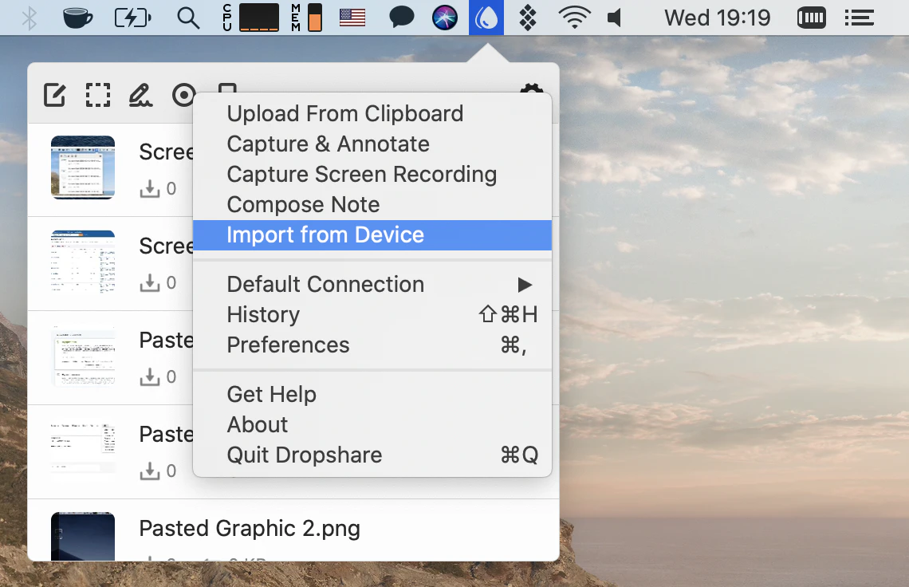Open the third upload's document thumbnail
This screenshot has width=909, height=587.
[83, 357]
